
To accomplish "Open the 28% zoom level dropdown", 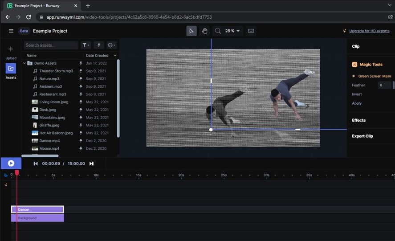I will coord(232,31).
